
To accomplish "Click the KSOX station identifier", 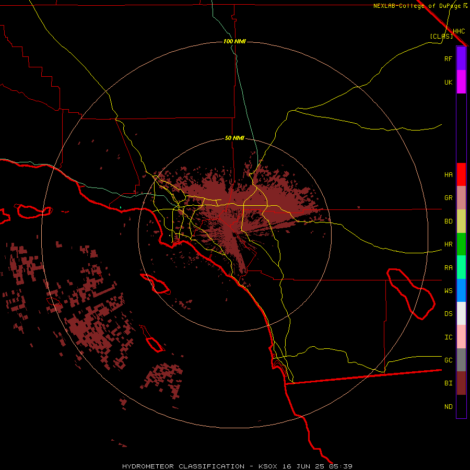I will tap(268, 466).
